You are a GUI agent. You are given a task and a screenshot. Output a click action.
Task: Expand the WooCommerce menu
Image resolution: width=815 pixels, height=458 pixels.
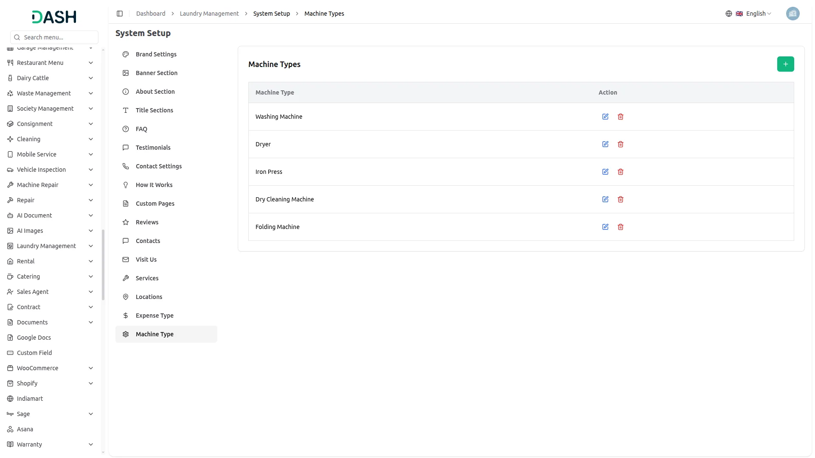coord(51,368)
